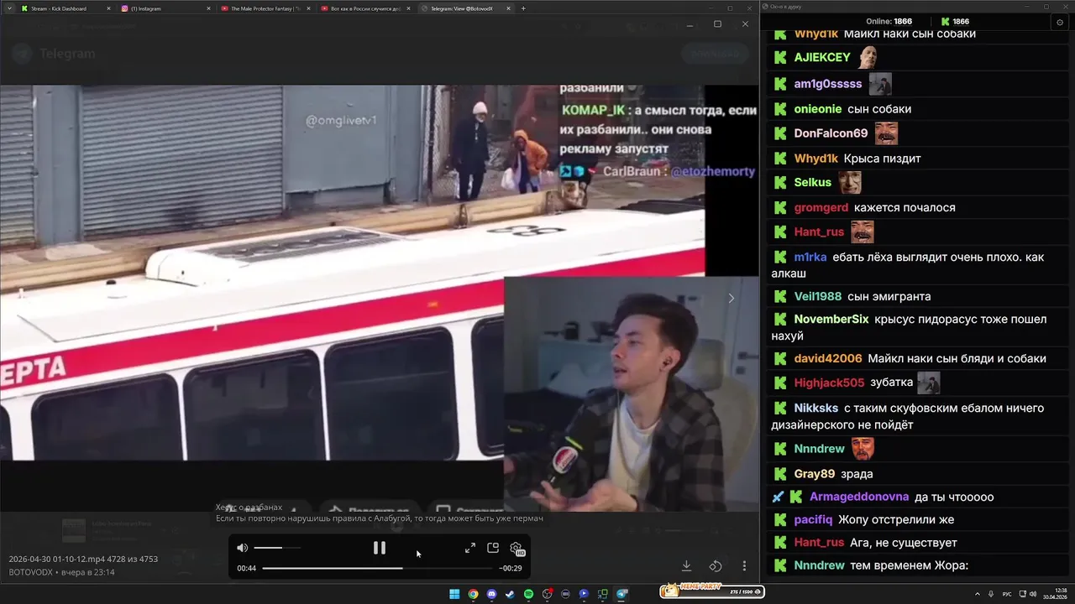The height and width of the screenshot is (604, 1075).
Task: Open Spotify from taskbar
Action: [x=528, y=594]
